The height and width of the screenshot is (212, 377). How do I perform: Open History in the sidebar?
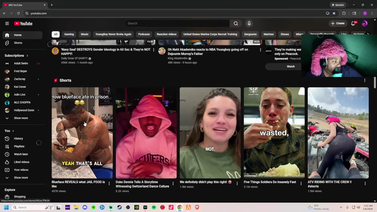22,138
